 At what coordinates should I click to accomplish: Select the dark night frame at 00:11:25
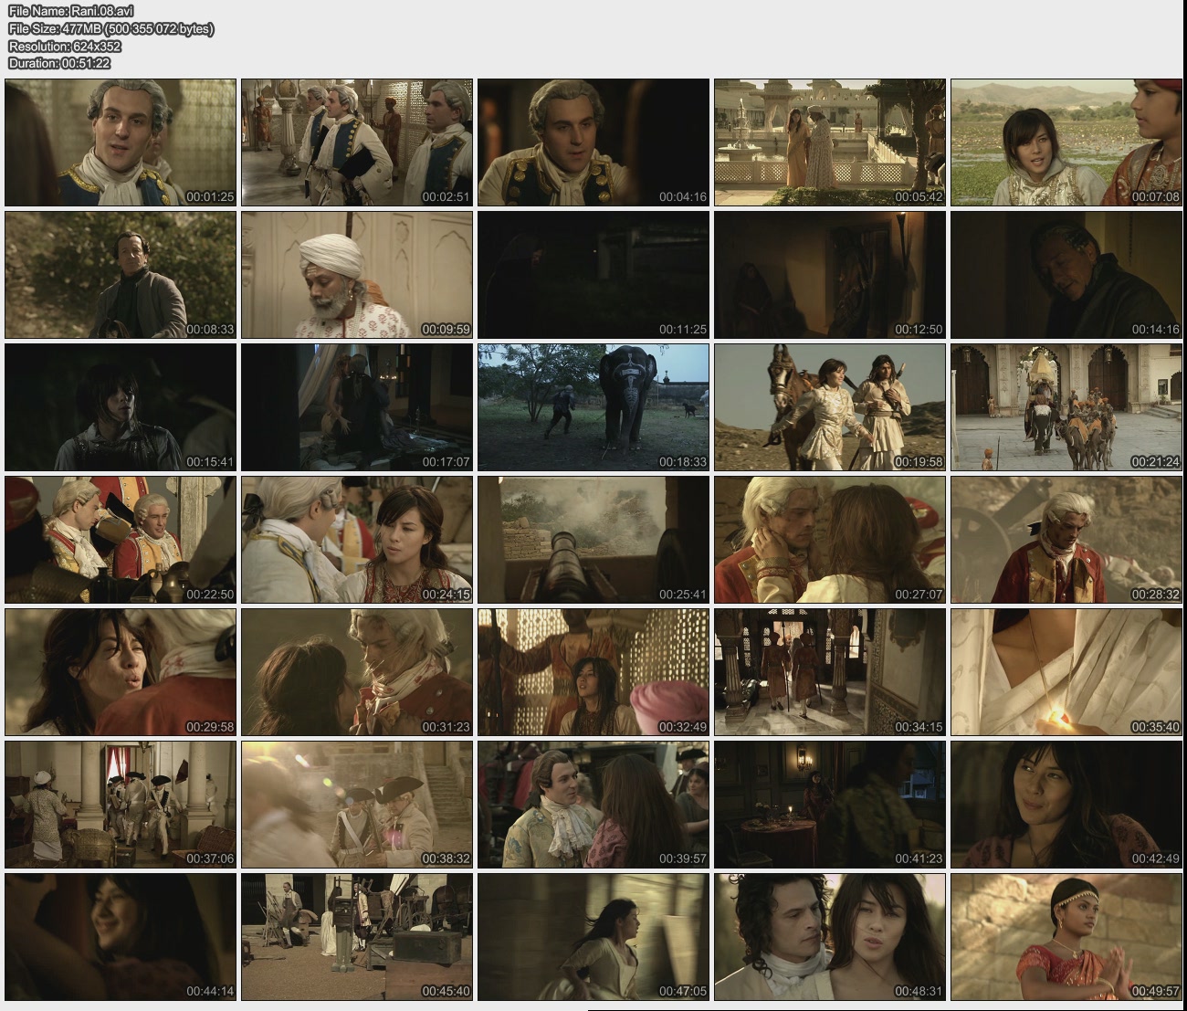pos(593,275)
